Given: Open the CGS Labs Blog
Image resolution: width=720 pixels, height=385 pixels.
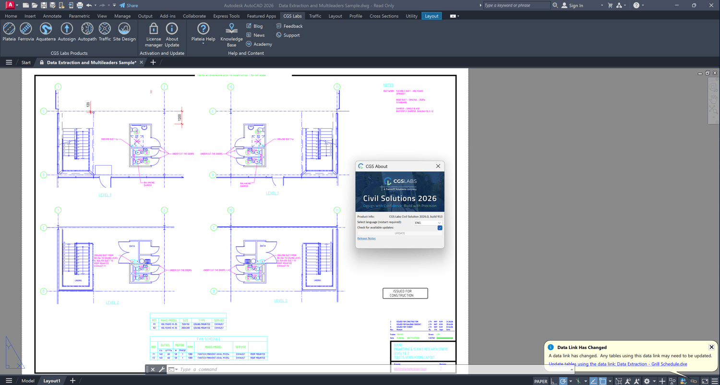Looking at the screenshot, I should coord(254,26).
